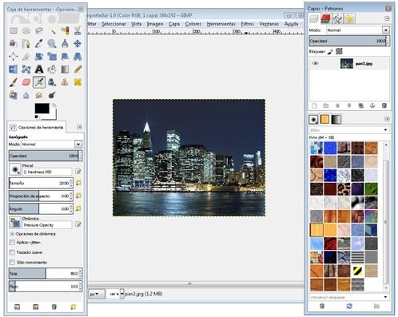
Task: Select the Smudge tool
Action: (39, 95)
